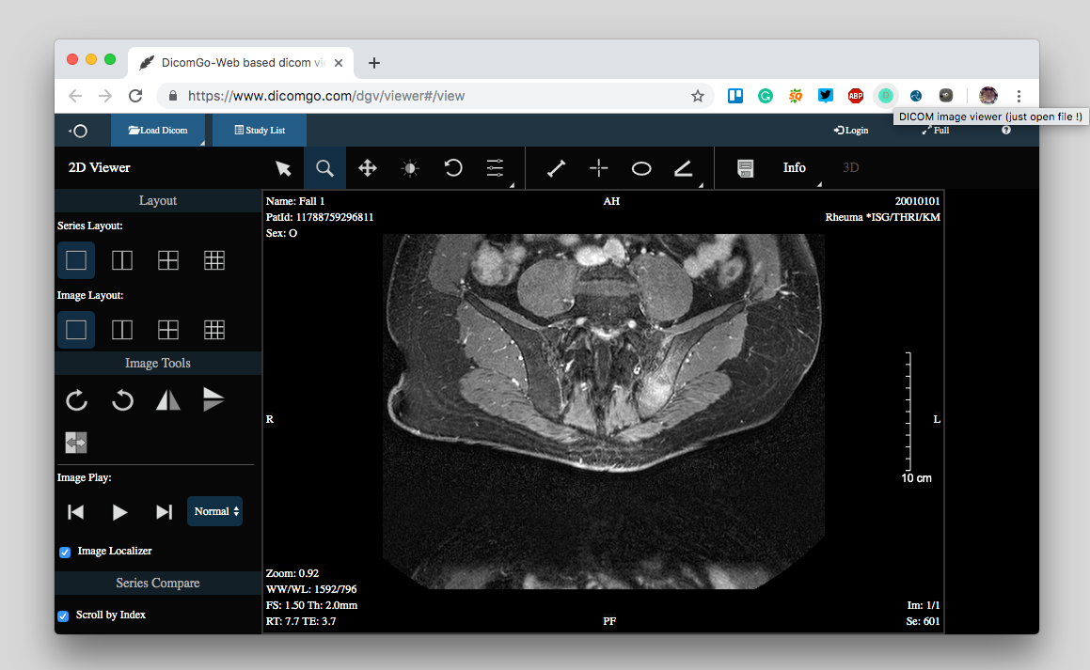
Task: Select the length measurement line tool
Action: pos(556,168)
